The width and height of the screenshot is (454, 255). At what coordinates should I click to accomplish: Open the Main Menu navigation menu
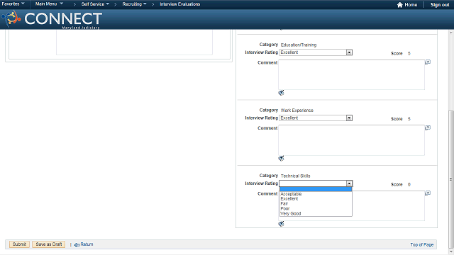pyautogui.click(x=49, y=4)
